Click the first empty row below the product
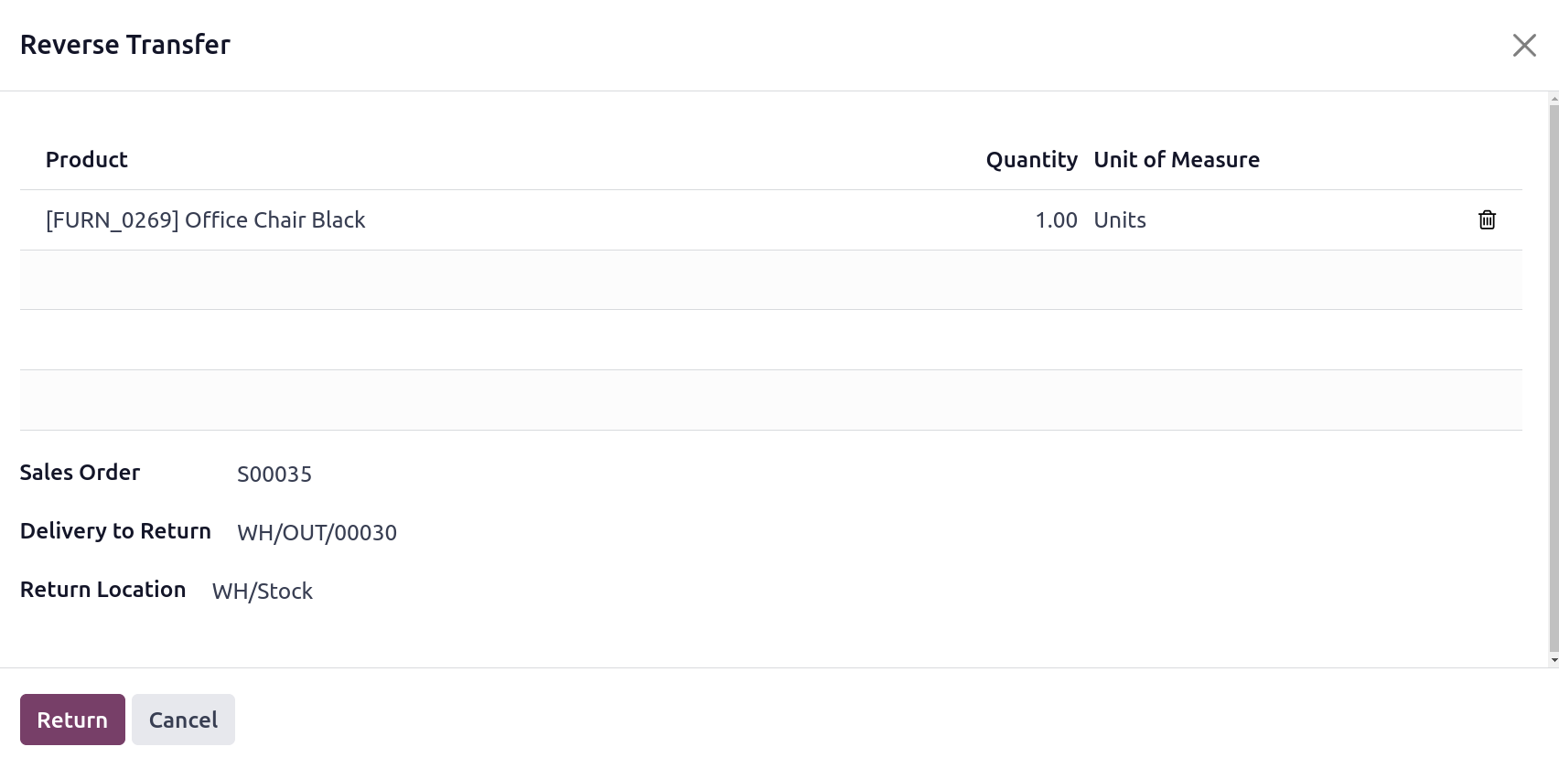 point(771,280)
